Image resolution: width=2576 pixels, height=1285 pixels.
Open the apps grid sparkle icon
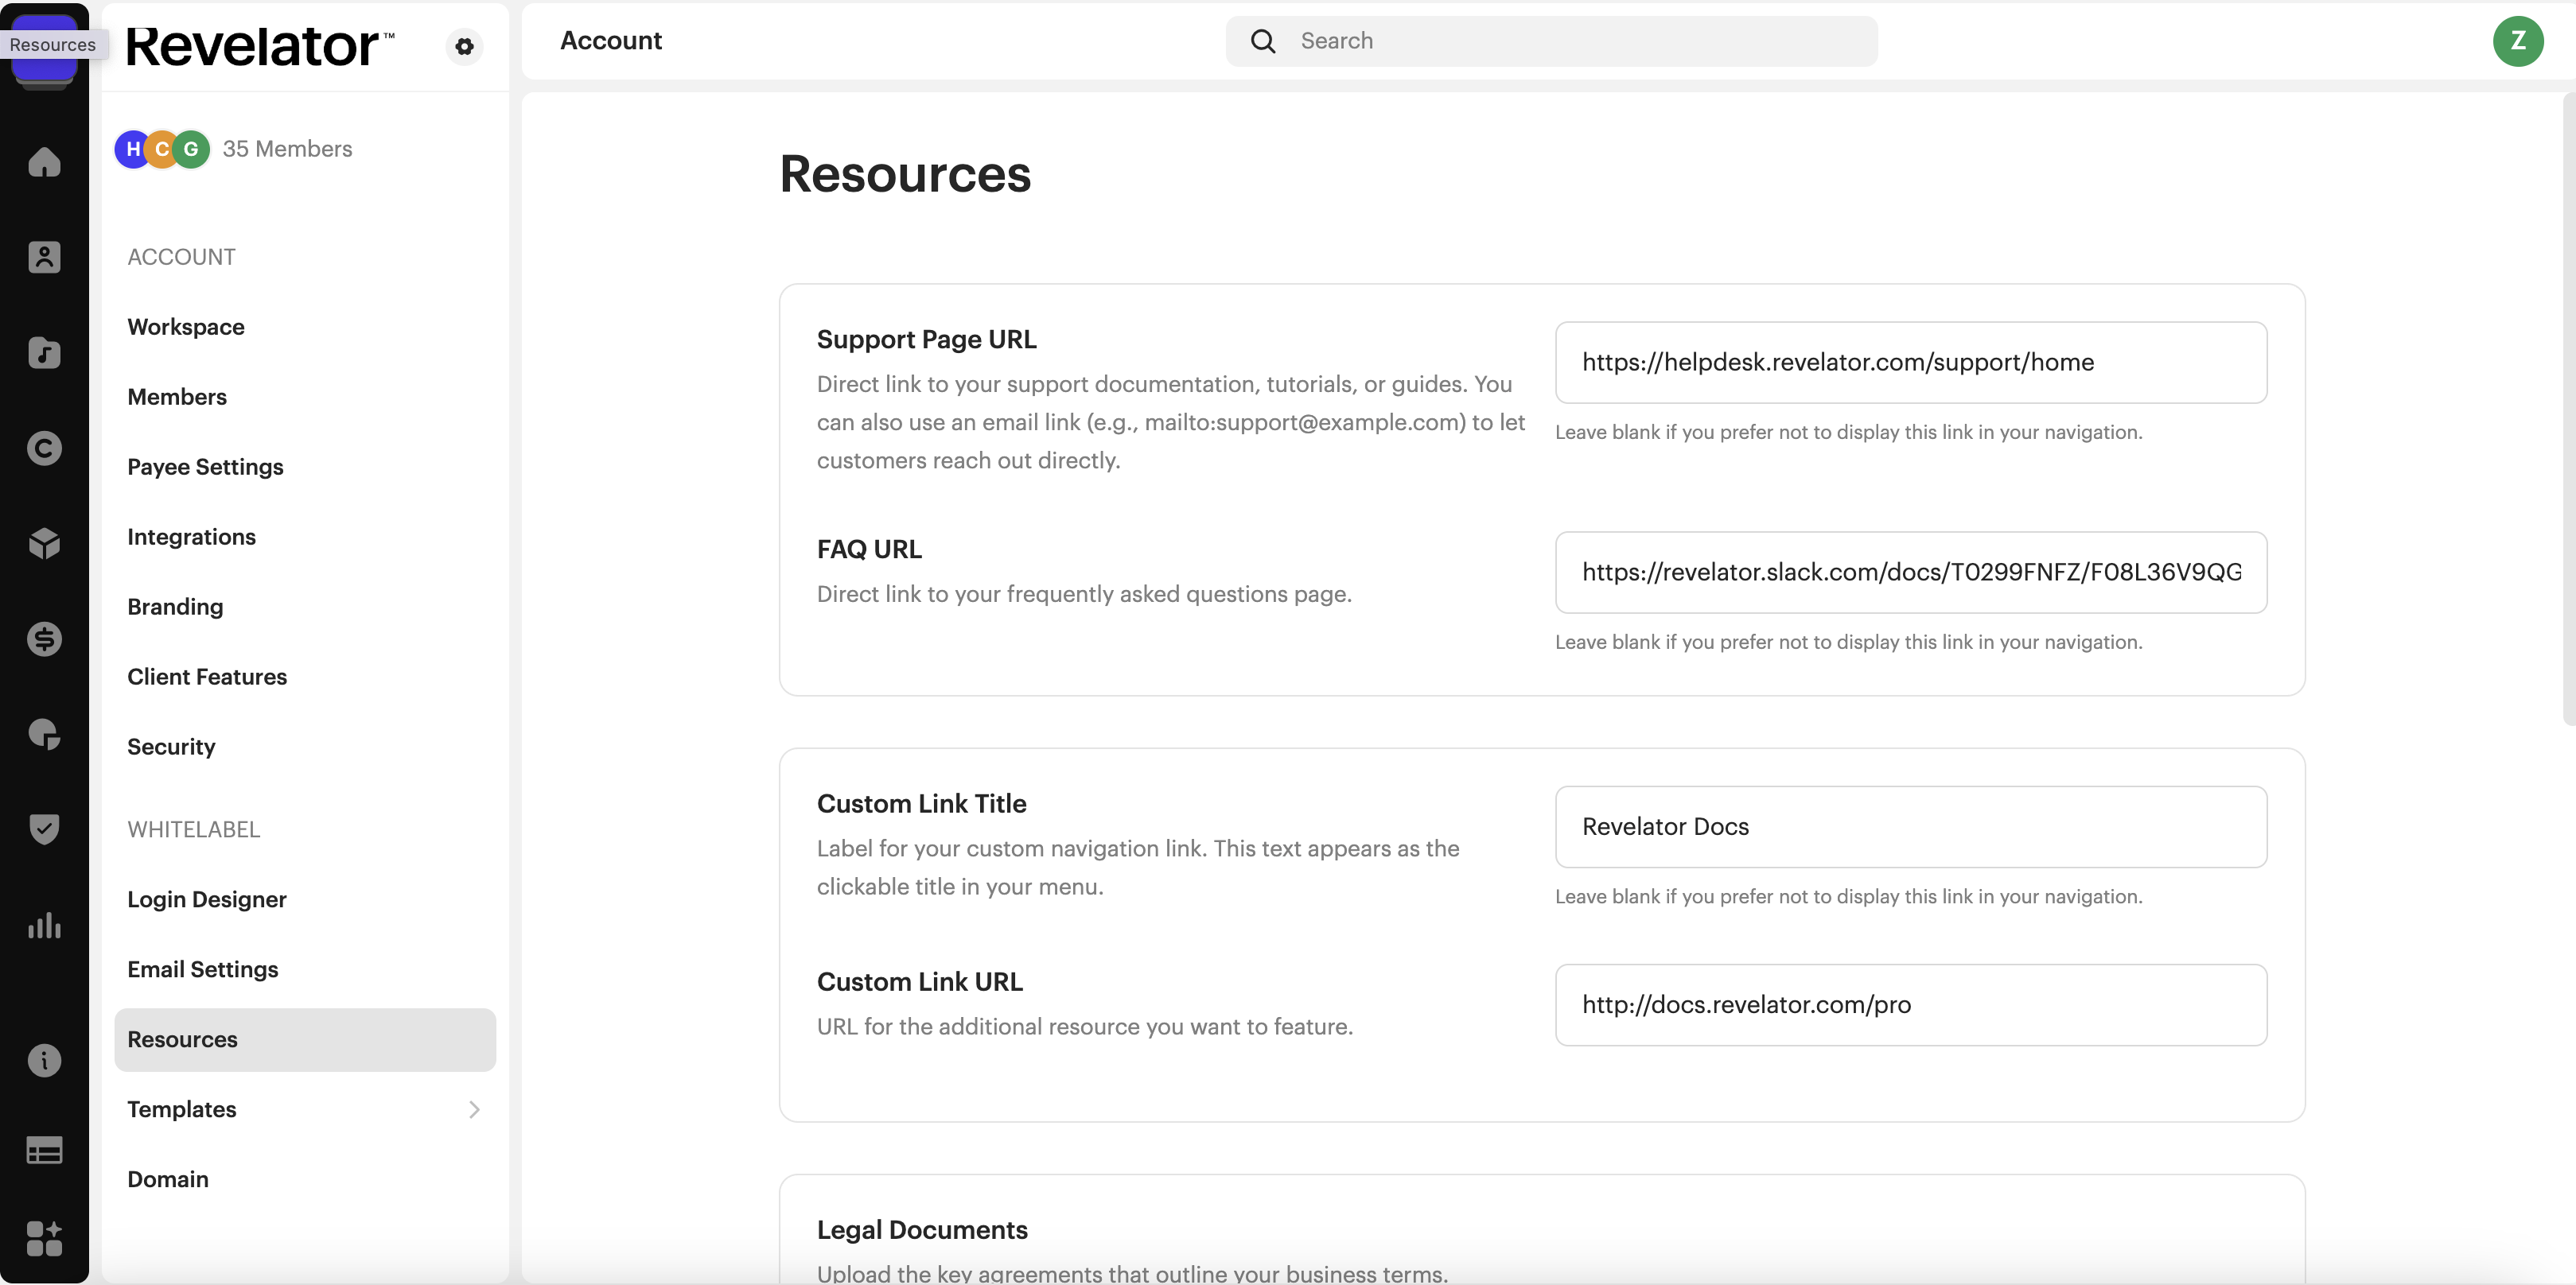click(x=44, y=1238)
